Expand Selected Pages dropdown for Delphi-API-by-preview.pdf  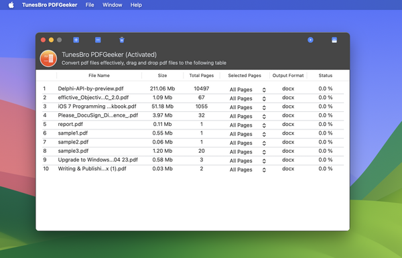[247, 90]
